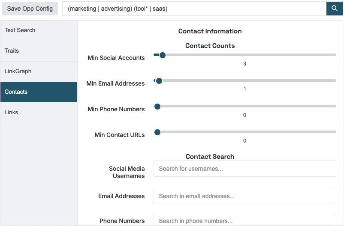Click the Contact Search section heading

[210, 156]
